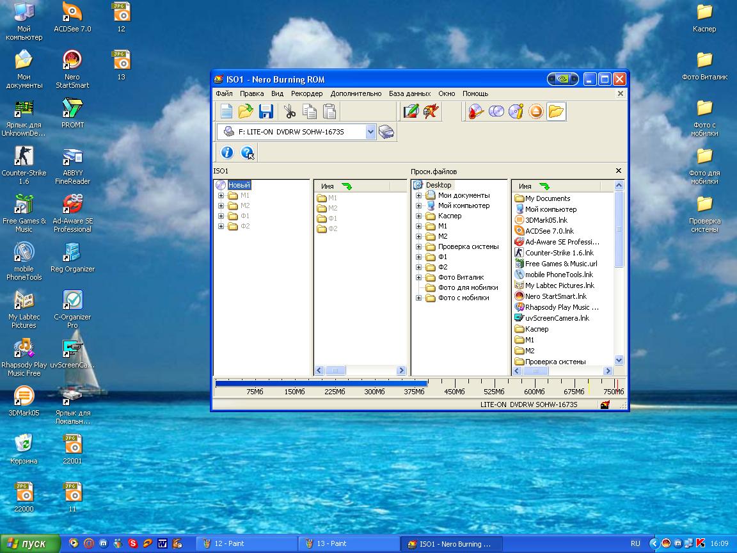Select ACDSee 7.0.lnk in the file browser list
This screenshot has width=737, height=553.
[x=550, y=231]
